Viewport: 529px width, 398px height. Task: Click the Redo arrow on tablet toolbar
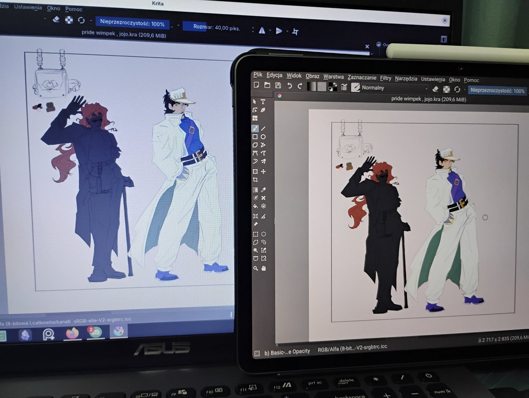tap(300, 86)
